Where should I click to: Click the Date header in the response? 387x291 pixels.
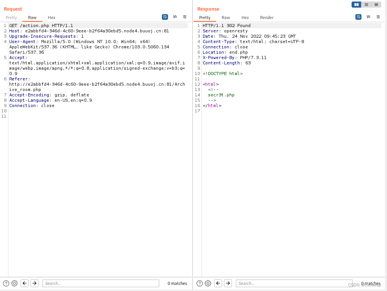tap(249, 36)
